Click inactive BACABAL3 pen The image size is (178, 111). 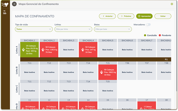tap(69, 50)
